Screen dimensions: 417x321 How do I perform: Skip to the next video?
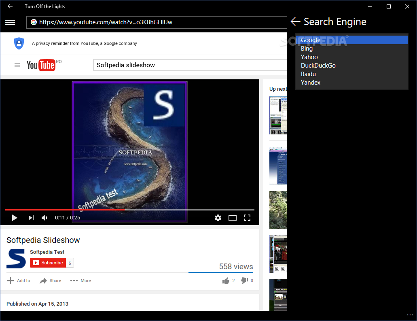coord(31,218)
